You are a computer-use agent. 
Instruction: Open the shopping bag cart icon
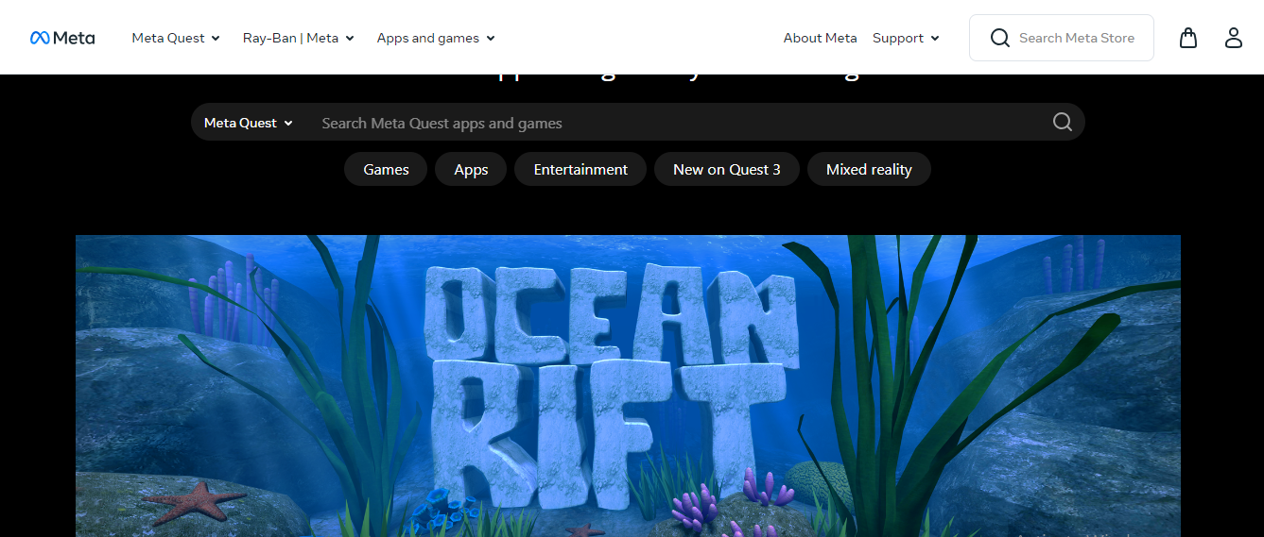click(x=1188, y=38)
